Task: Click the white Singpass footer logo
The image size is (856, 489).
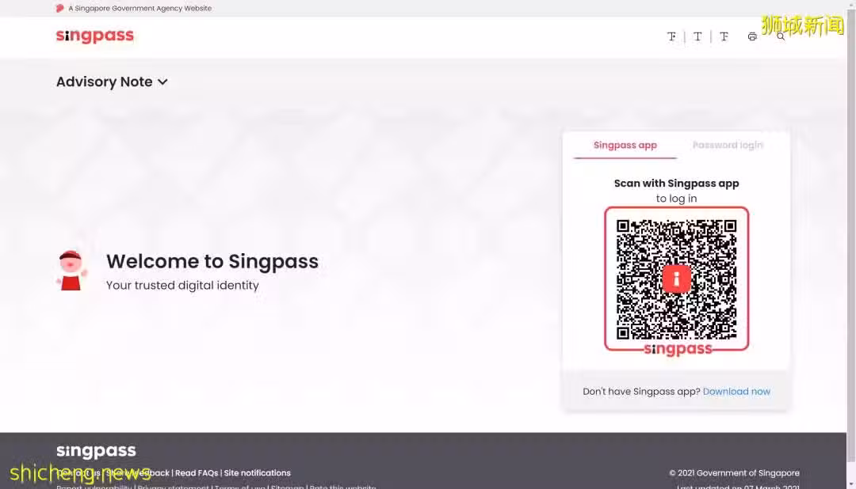Action: [x=96, y=451]
